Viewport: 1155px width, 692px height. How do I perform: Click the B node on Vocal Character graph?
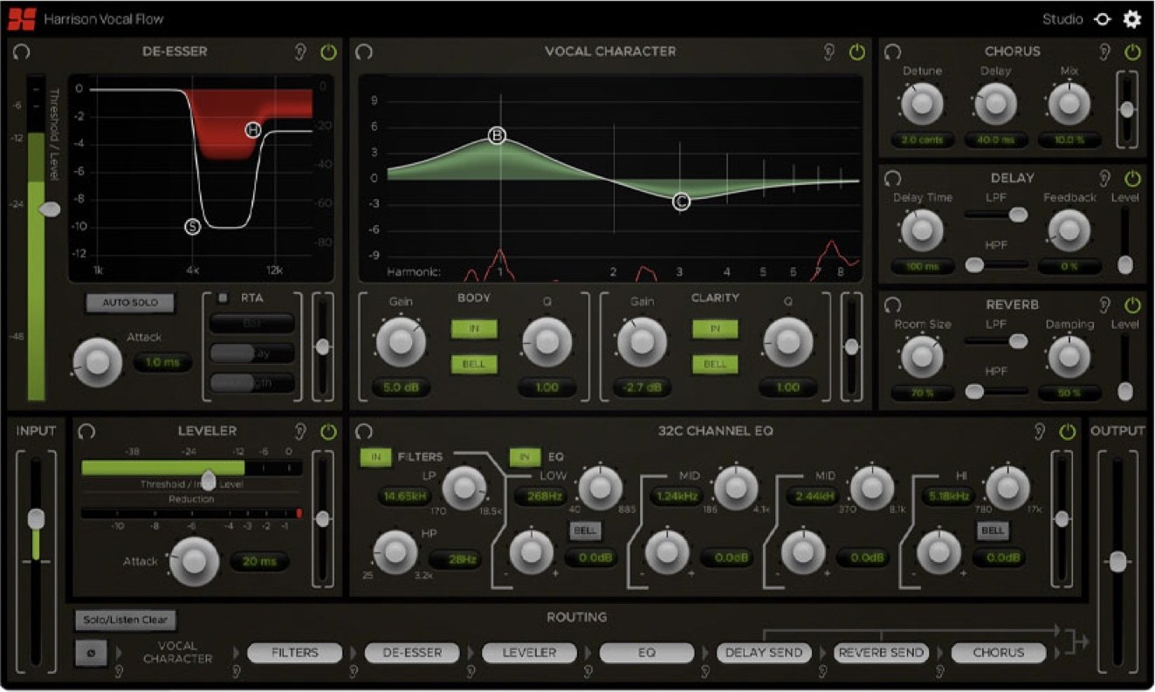pos(497,135)
